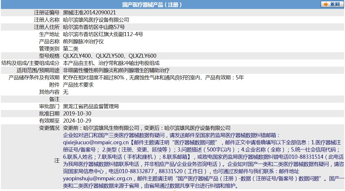Select approval date 2019-10-30
This screenshot has height=191, width=345.
click(77, 113)
